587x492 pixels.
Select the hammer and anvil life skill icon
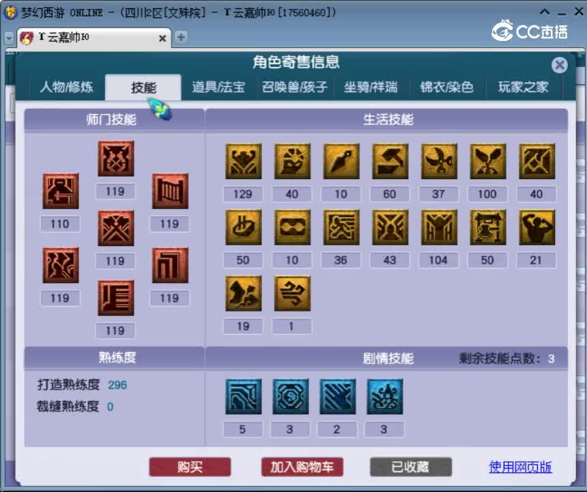(390, 161)
